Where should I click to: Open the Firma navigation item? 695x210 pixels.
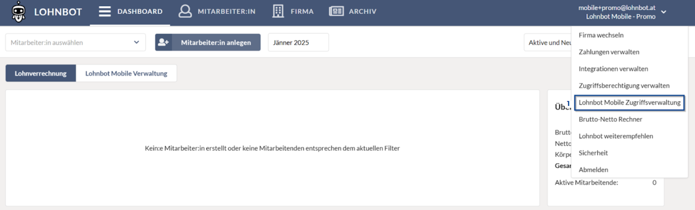pyautogui.click(x=293, y=12)
